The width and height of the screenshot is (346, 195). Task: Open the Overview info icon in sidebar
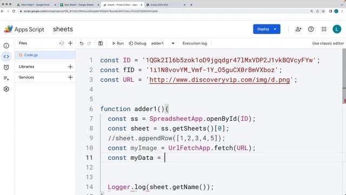tap(6, 45)
